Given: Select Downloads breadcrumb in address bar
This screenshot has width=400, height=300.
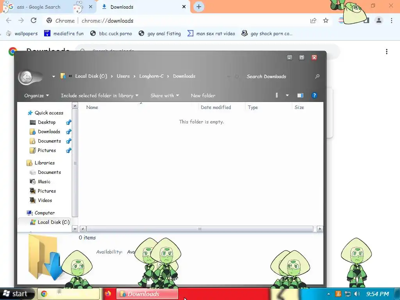Looking at the screenshot, I should point(184,76).
